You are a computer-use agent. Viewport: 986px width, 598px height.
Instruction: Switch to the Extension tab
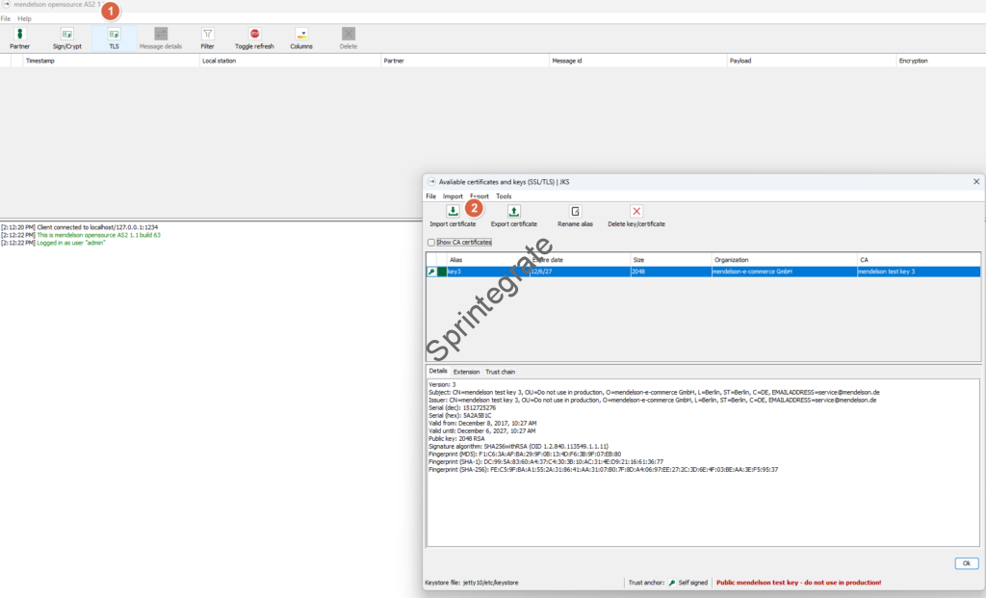point(466,372)
